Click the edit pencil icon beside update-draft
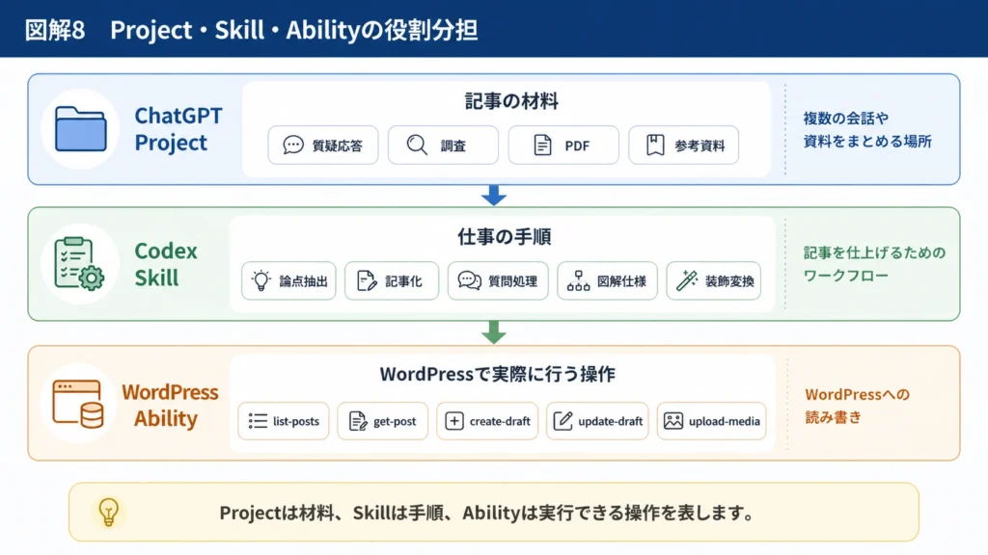Viewport: 988px width, 555px height. coord(563,421)
